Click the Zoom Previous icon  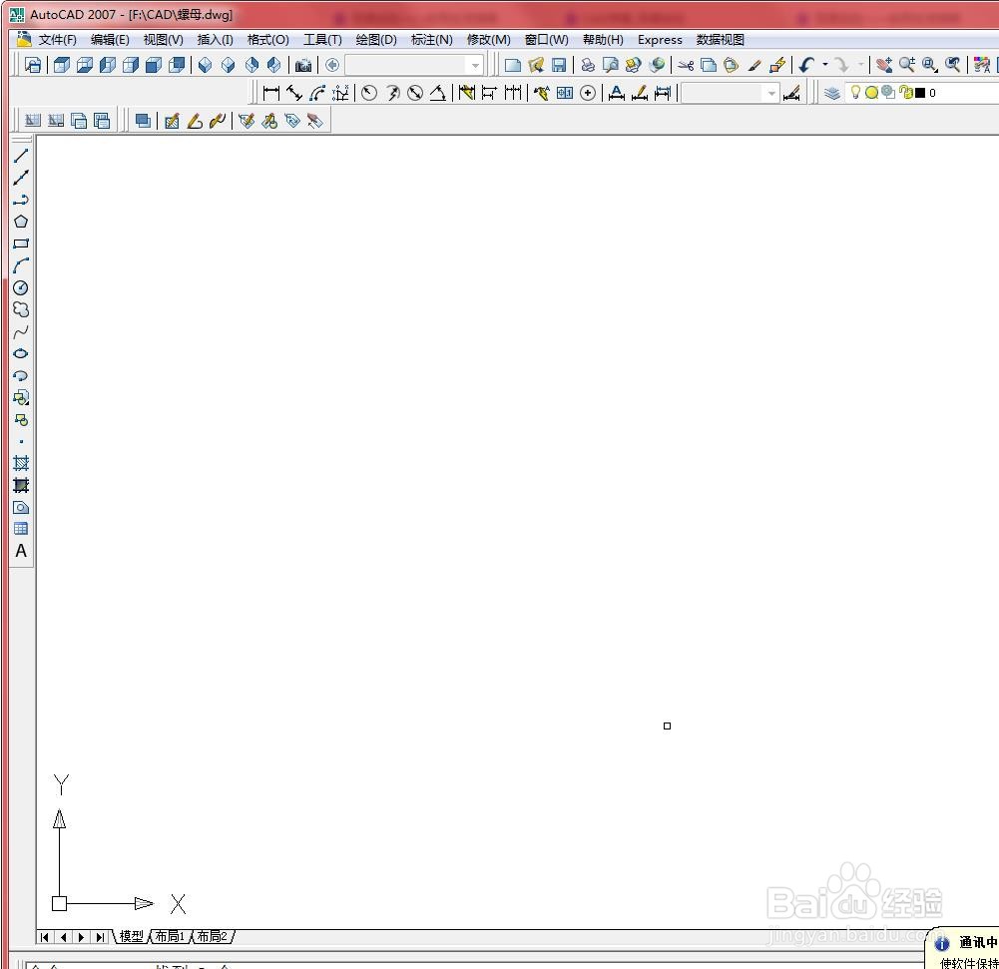952,65
